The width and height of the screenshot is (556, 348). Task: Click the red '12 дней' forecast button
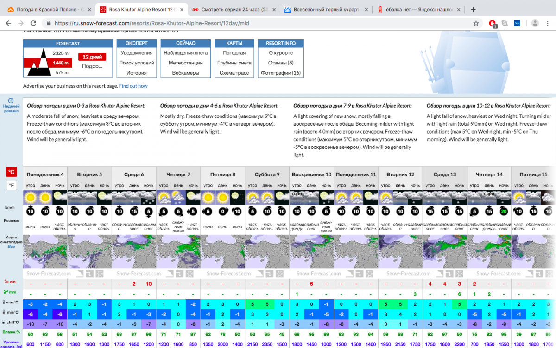(x=92, y=57)
